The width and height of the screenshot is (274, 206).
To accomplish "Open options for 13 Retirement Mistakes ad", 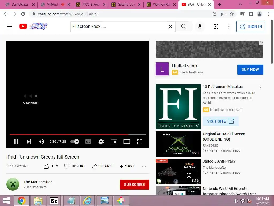I will tap(260, 87).
